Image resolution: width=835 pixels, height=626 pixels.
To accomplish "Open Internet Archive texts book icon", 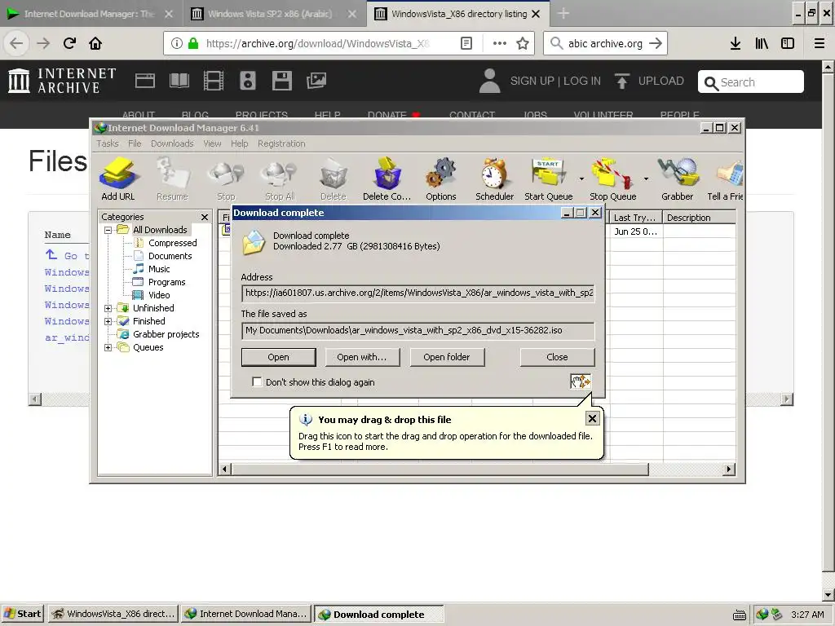I will (x=179, y=81).
